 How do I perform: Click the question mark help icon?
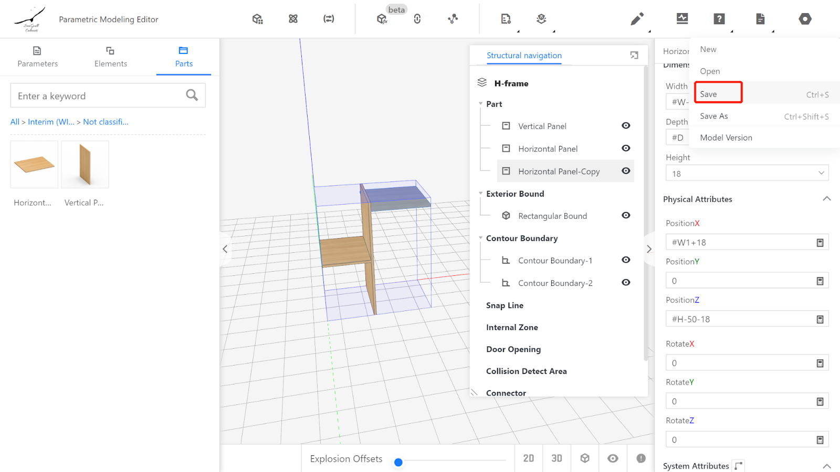click(719, 19)
